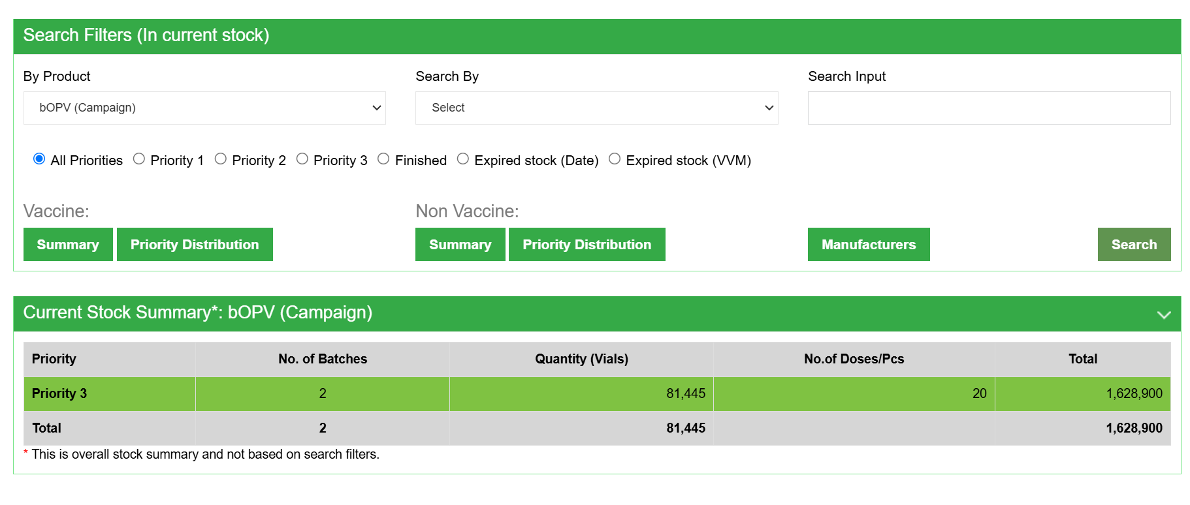Open the By Product dropdown

click(x=204, y=108)
